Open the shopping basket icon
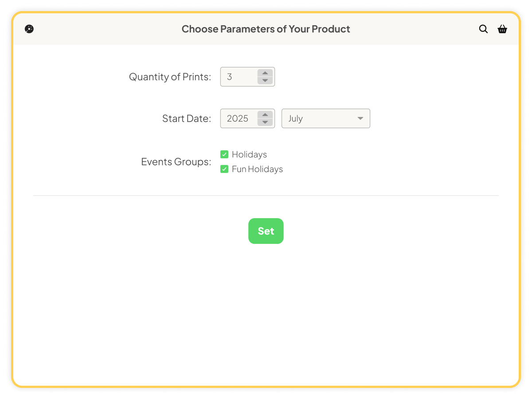The image size is (532, 399). (502, 29)
